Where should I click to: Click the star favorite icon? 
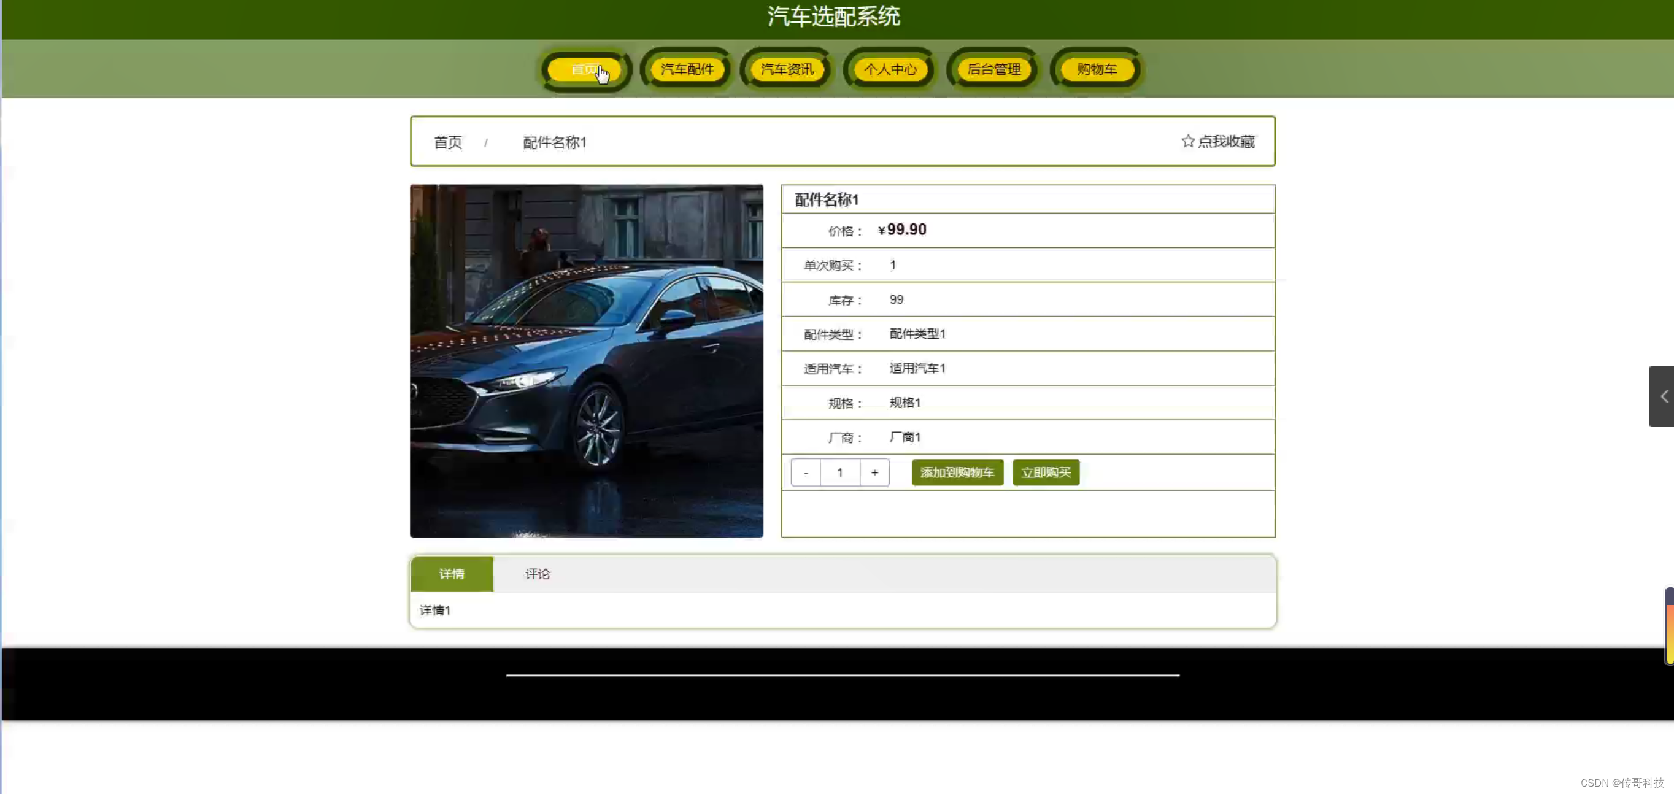pyautogui.click(x=1187, y=141)
